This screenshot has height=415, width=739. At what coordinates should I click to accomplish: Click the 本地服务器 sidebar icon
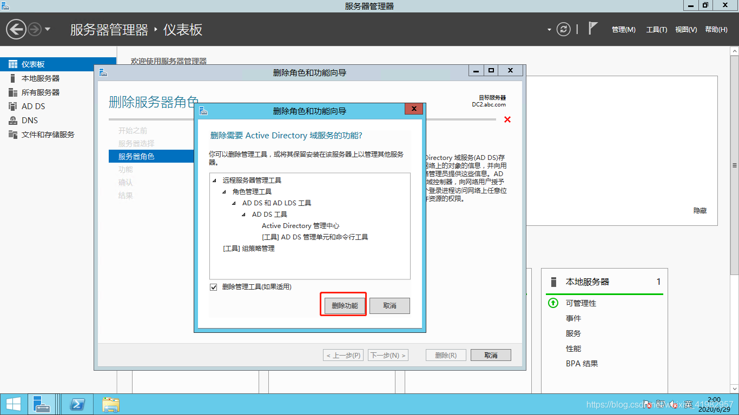pos(13,78)
